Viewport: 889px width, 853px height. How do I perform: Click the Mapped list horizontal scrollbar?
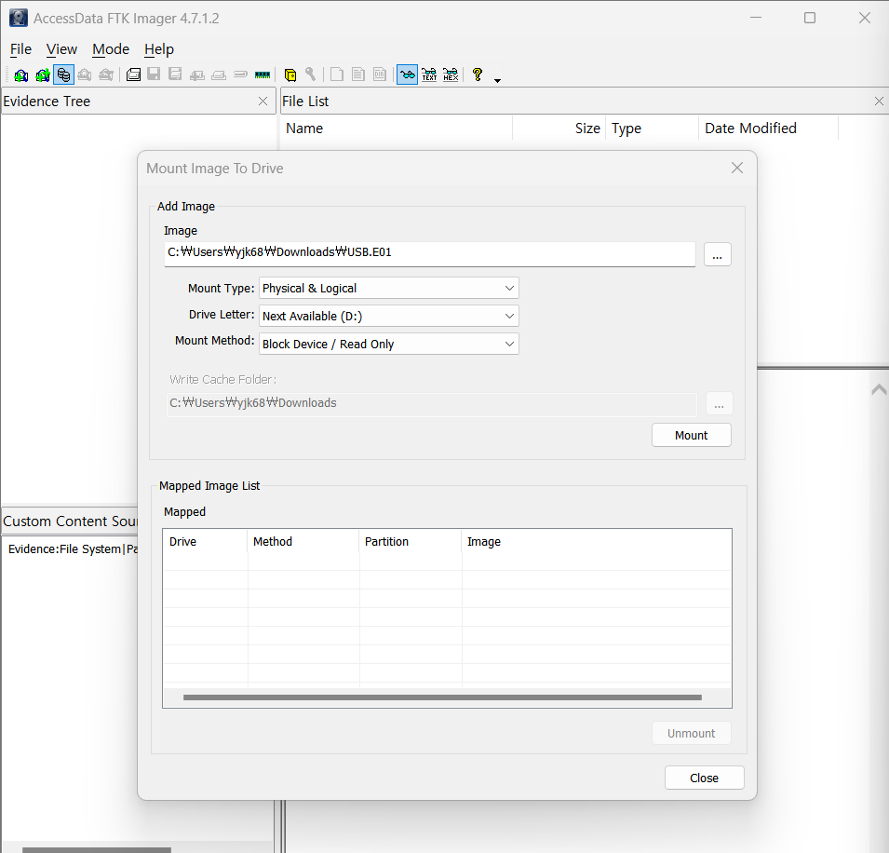(442, 697)
